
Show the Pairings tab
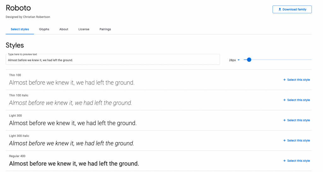(x=105, y=29)
